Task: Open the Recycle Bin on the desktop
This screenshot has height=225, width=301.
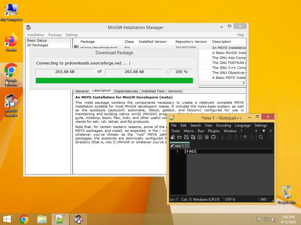Action: pyautogui.click(x=286, y=195)
